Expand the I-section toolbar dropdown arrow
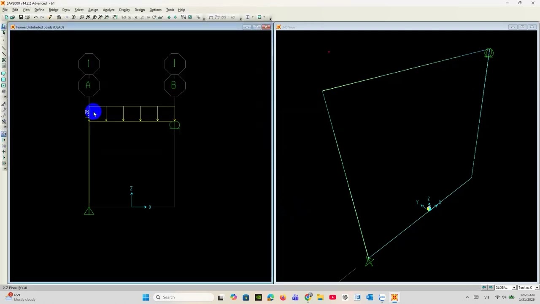 253,17
